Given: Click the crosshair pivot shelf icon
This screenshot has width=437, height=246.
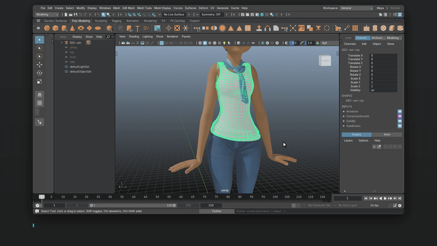Looking at the screenshot, I should [x=168, y=28].
